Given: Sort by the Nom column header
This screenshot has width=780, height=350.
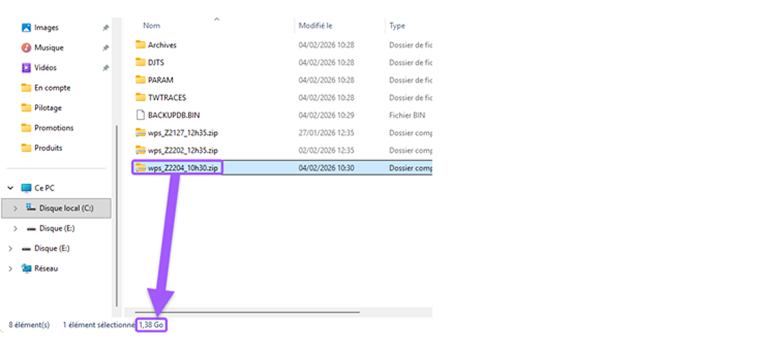Looking at the screenshot, I should (x=152, y=26).
